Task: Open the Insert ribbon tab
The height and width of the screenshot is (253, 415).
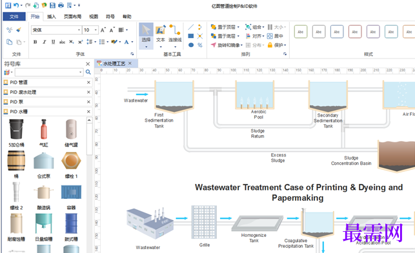Action: coord(52,17)
